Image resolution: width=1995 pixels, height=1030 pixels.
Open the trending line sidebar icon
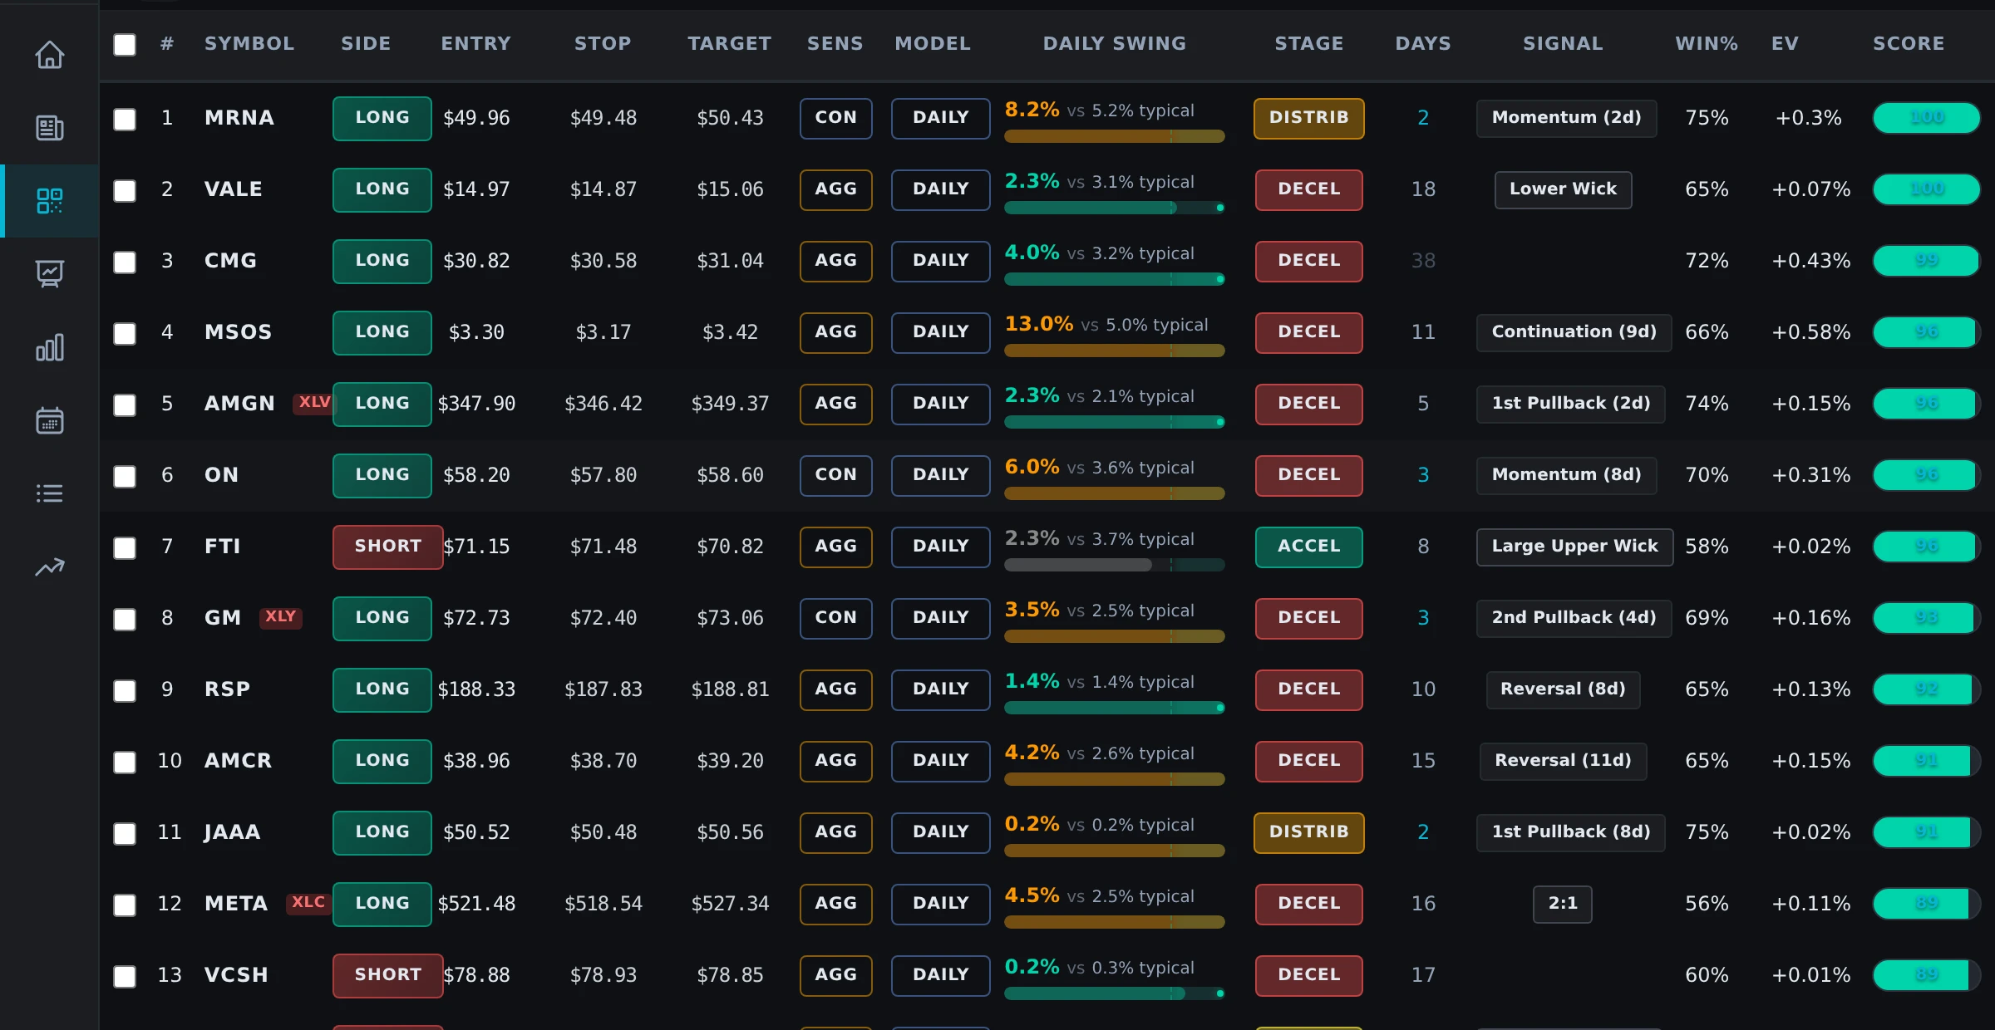coord(50,566)
